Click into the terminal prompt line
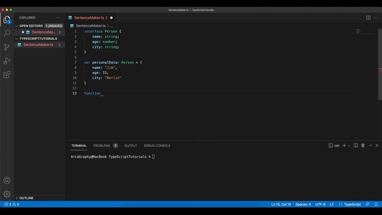Viewport: 382px width, 215px height. [113, 156]
